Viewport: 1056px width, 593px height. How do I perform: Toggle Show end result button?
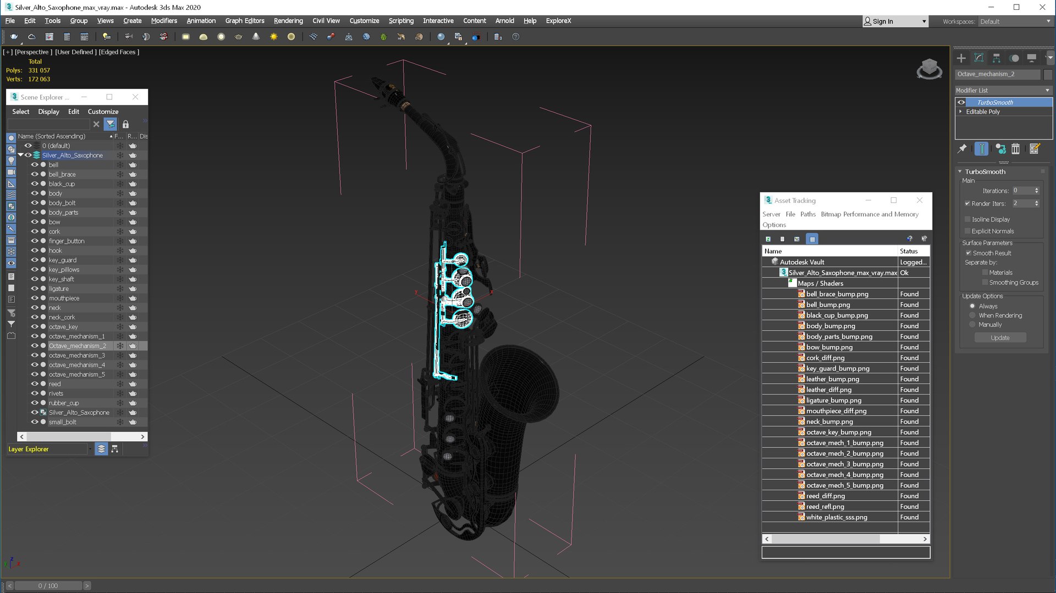click(x=981, y=148)
